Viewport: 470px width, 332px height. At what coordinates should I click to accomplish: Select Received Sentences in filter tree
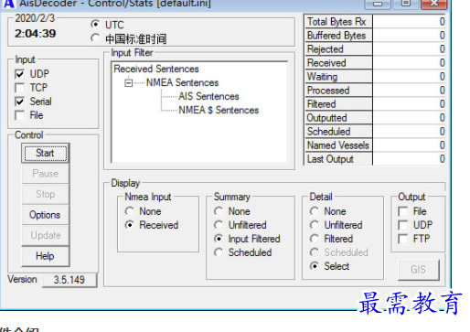(156, 69)
